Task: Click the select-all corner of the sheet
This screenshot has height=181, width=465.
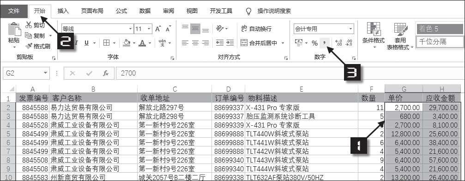Action: pyautogui.click(x=8, y=89)
